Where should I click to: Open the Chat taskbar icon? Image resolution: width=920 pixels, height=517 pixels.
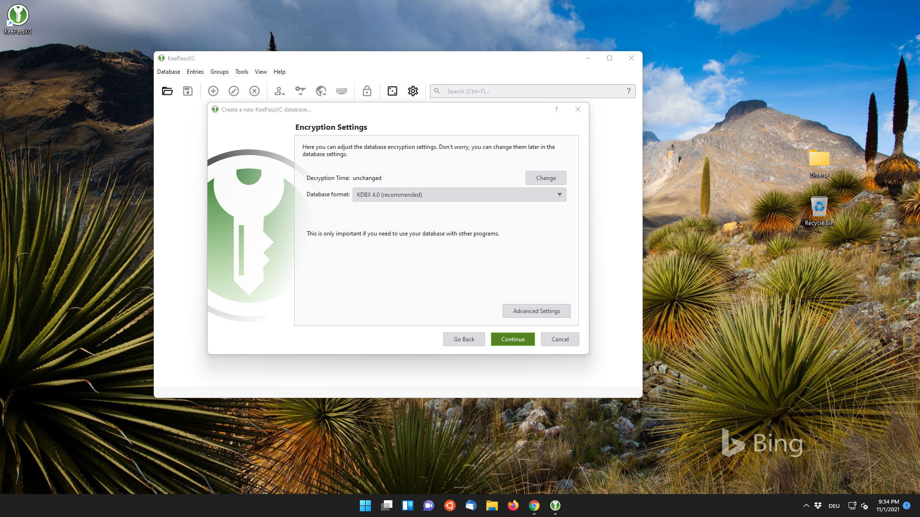coord(429,506)
